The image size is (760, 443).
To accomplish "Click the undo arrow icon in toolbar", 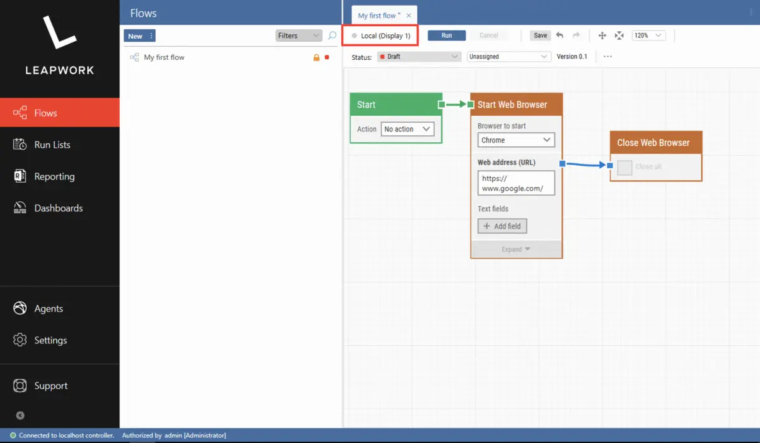I will pos(559,36).
